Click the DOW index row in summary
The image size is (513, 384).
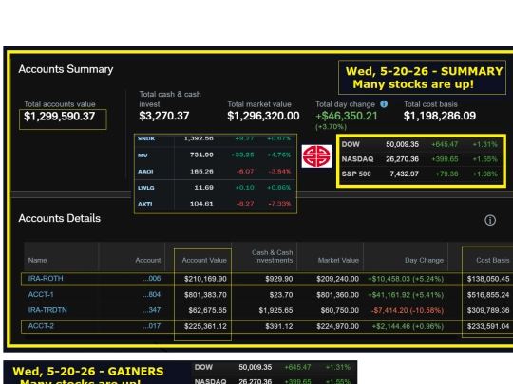tap(420, 144)
